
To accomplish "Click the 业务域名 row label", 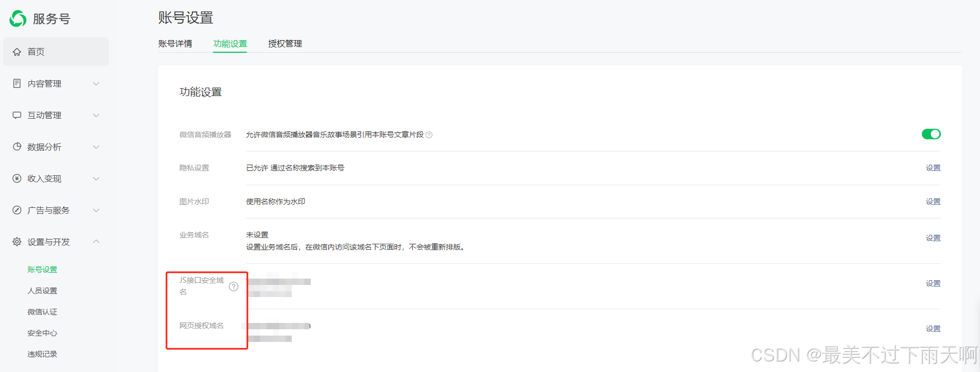I will (194, 235).
